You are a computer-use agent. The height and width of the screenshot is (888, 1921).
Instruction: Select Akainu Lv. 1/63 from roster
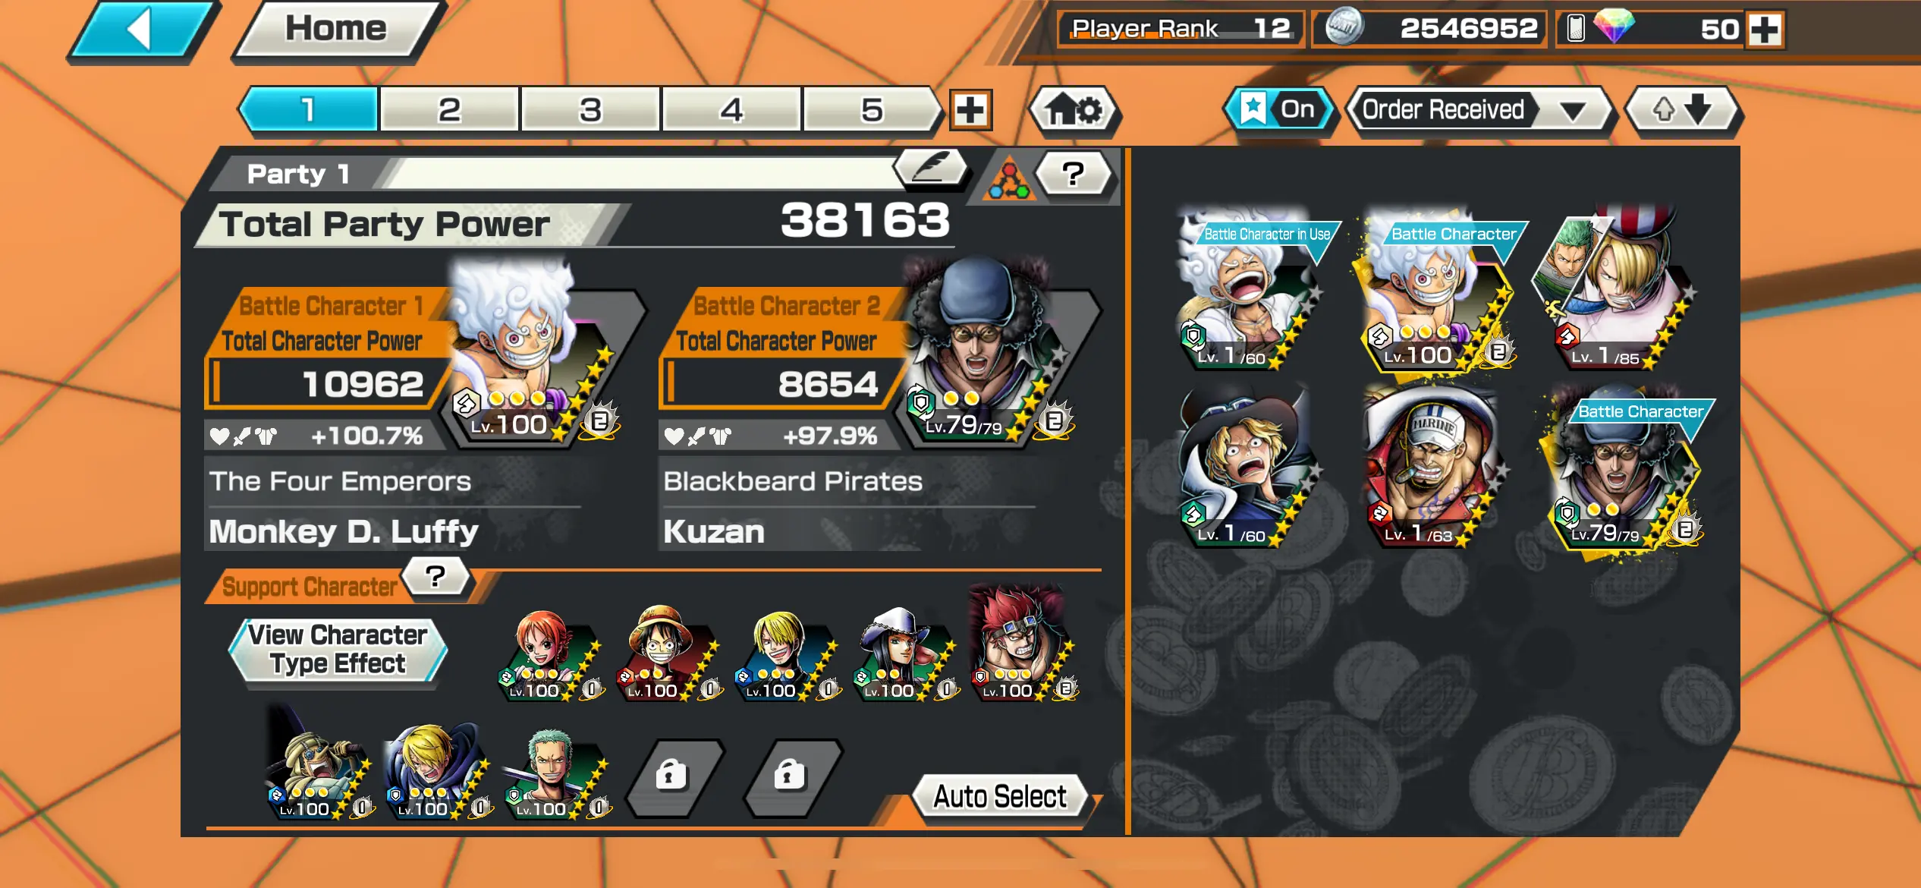tap(1430, 468)
